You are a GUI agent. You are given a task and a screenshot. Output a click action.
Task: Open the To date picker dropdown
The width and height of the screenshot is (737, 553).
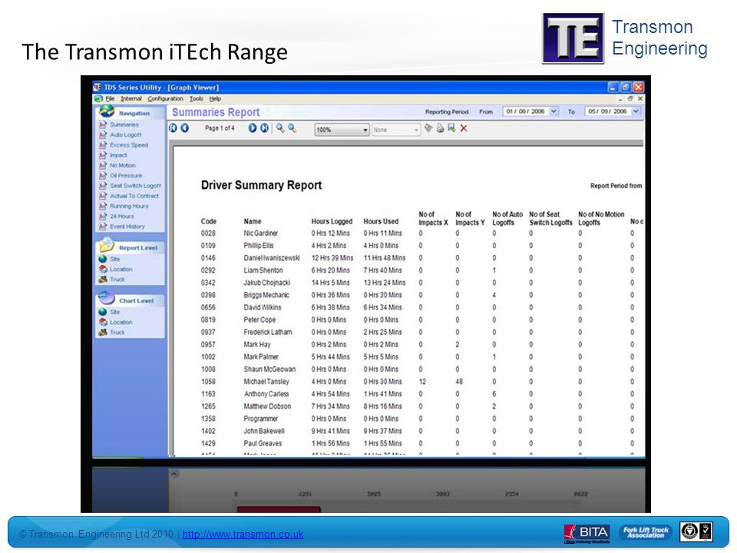click(636, 111)
